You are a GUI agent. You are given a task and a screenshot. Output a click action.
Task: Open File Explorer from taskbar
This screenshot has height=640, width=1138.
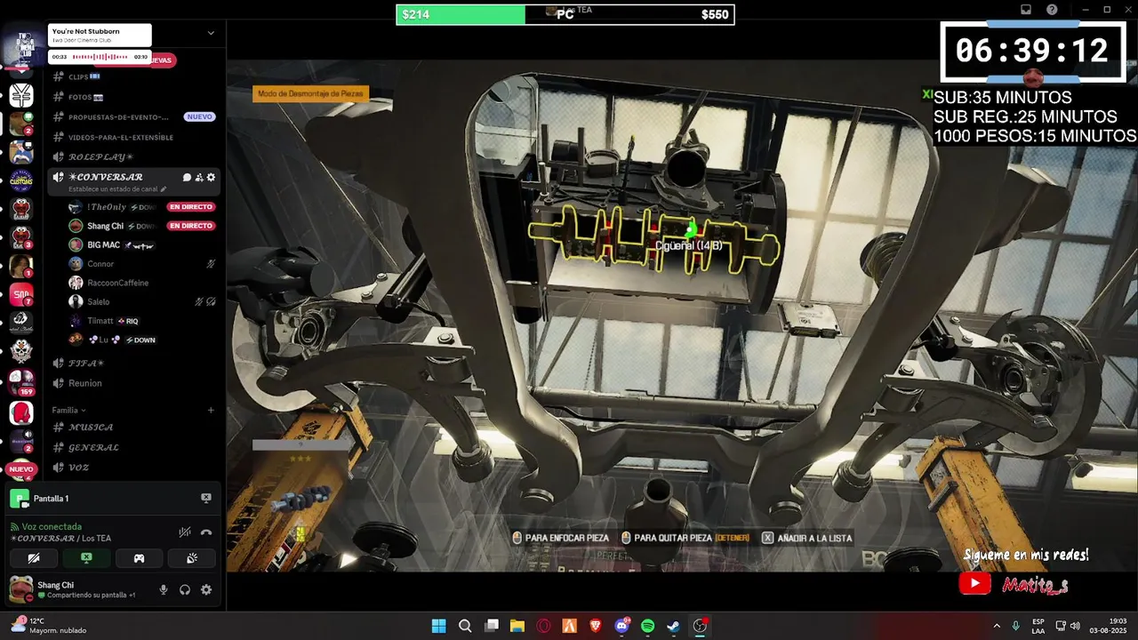pyautogui.click(x=517, y=626)
